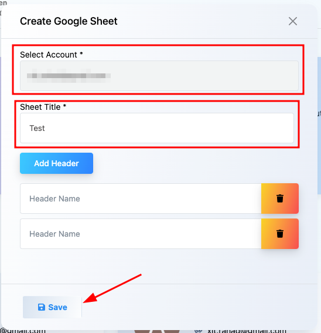Focus the first Header Name field
321x333 pixels.
(x=141, y=199)
